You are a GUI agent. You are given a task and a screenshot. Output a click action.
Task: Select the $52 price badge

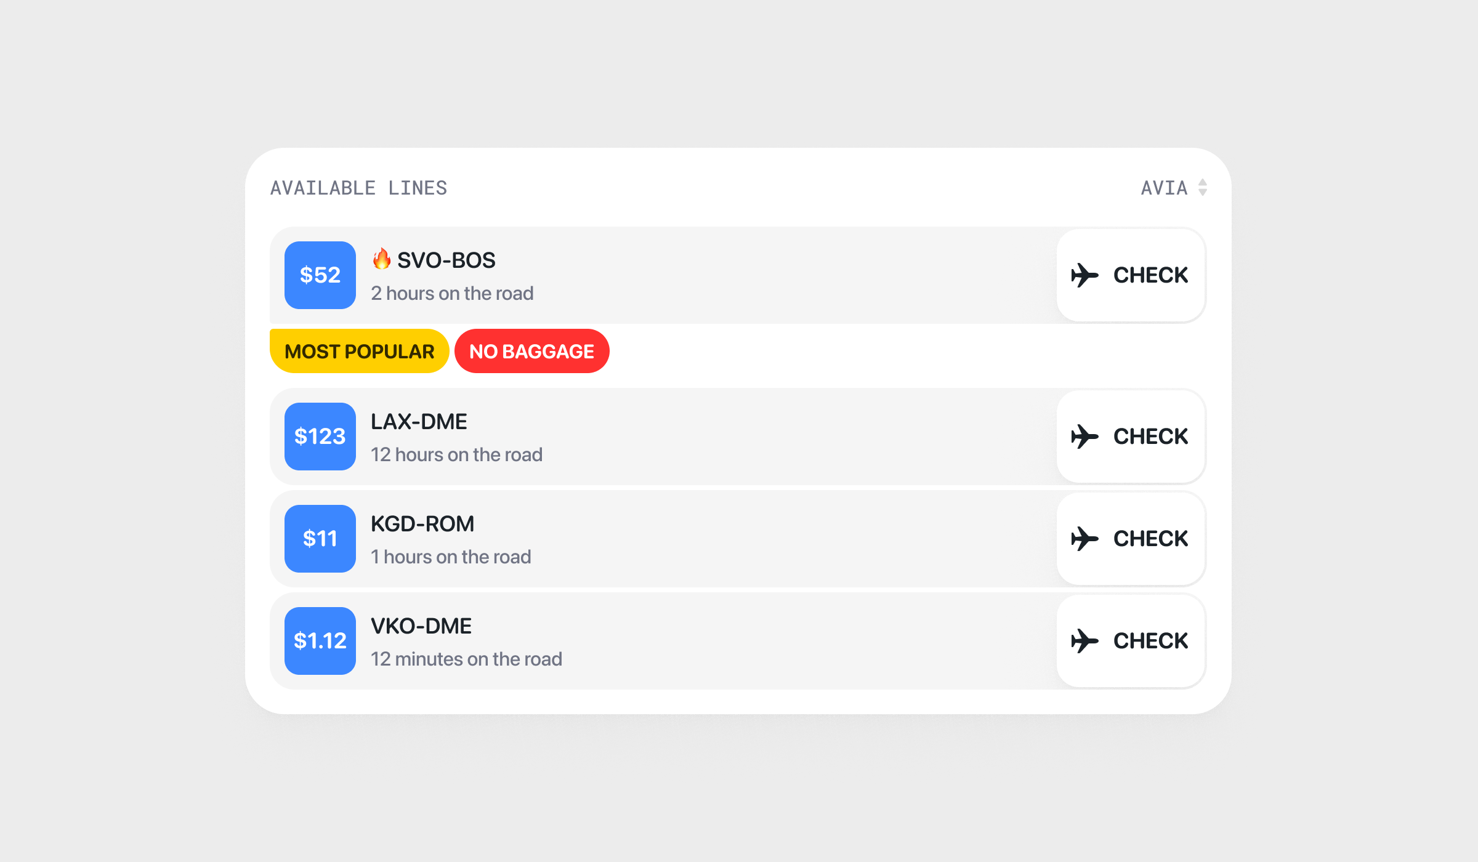320,275
